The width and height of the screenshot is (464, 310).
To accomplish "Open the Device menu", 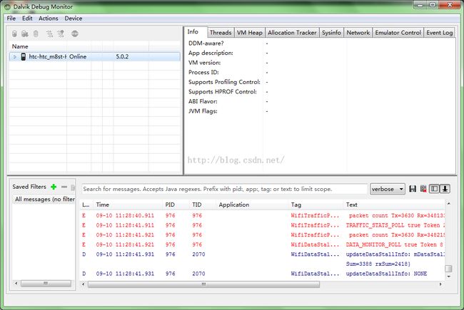I will [74, 19].
